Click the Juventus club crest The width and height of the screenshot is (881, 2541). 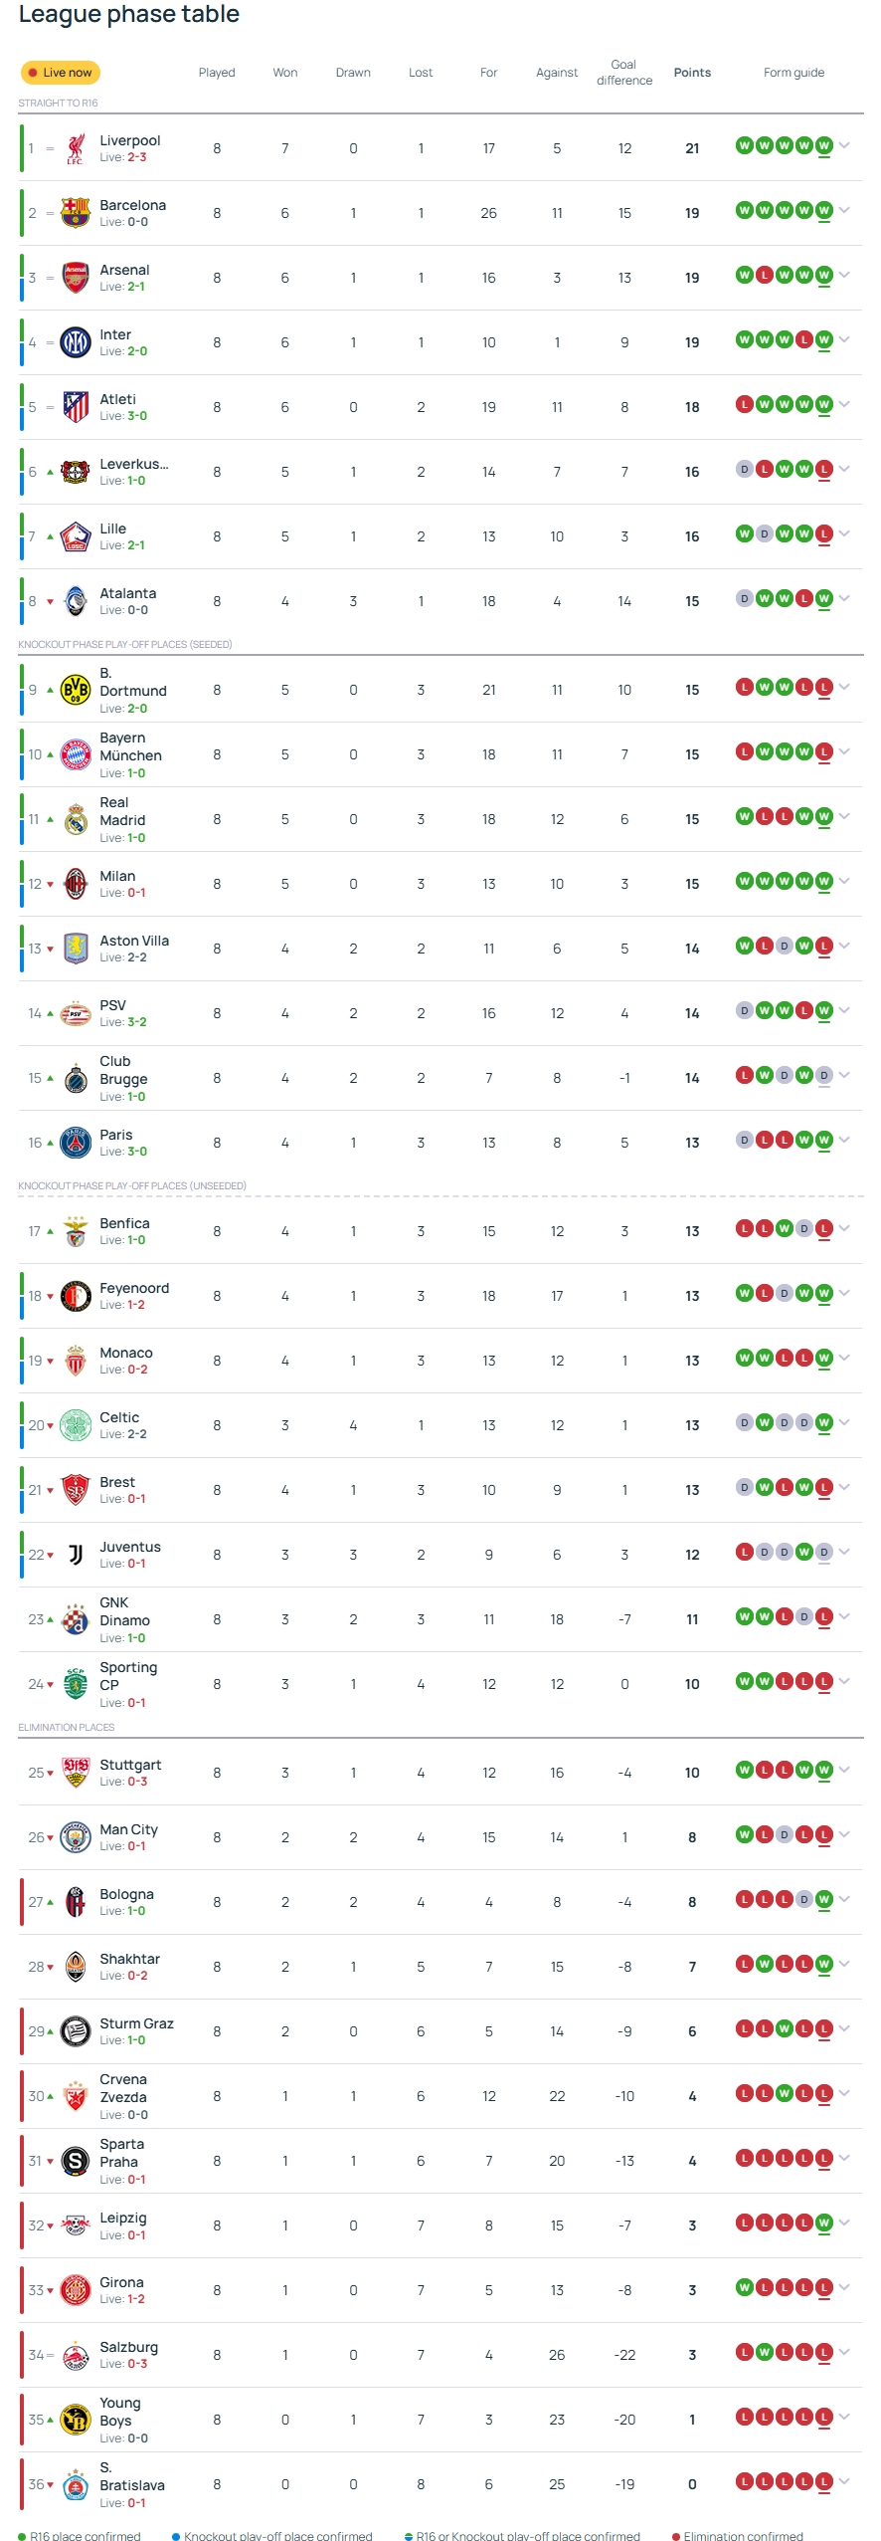tap(76, 1555)
